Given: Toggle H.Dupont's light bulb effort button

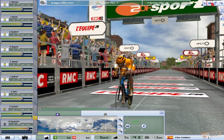Looking at the screenshot, I should coord(5,50).
